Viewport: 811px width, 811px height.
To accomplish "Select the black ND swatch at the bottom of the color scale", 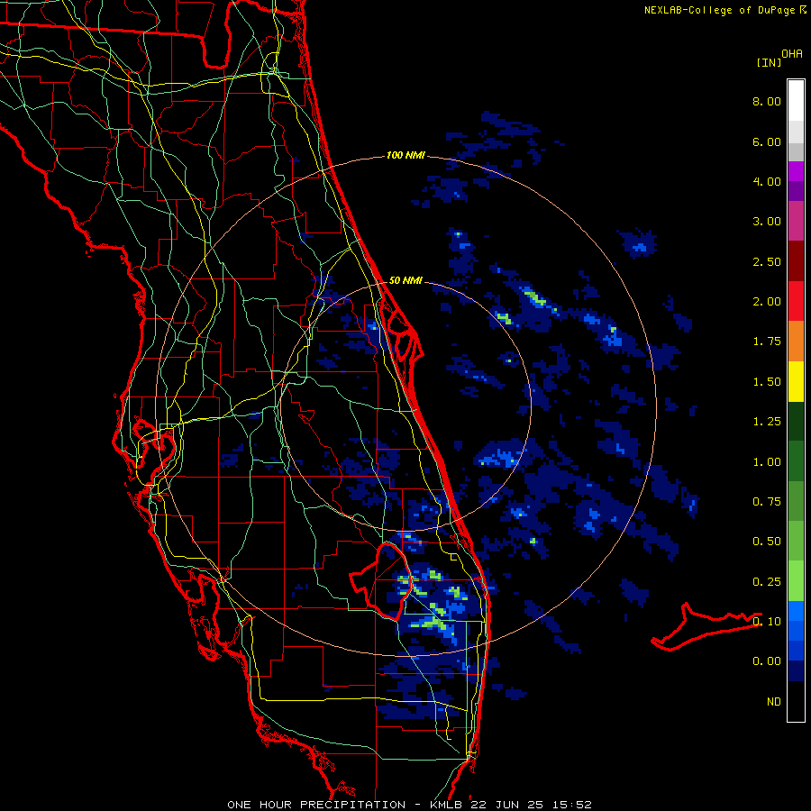I will (796, 701).
